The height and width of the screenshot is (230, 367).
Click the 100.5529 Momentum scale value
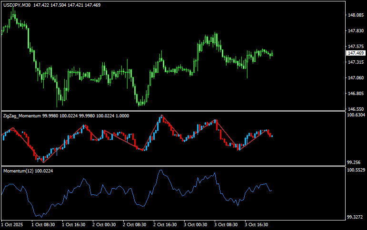tap(356, 170)
